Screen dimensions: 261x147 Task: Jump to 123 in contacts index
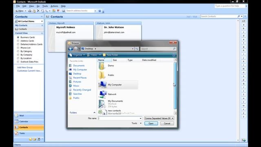pos(243,21)
